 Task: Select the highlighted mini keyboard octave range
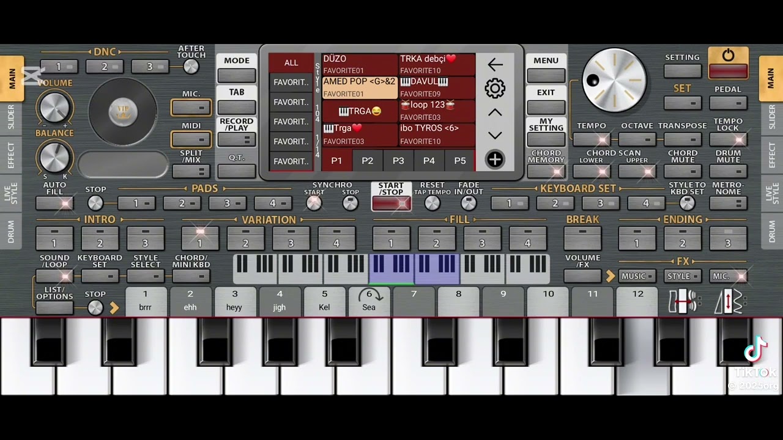tap(414, 269)
